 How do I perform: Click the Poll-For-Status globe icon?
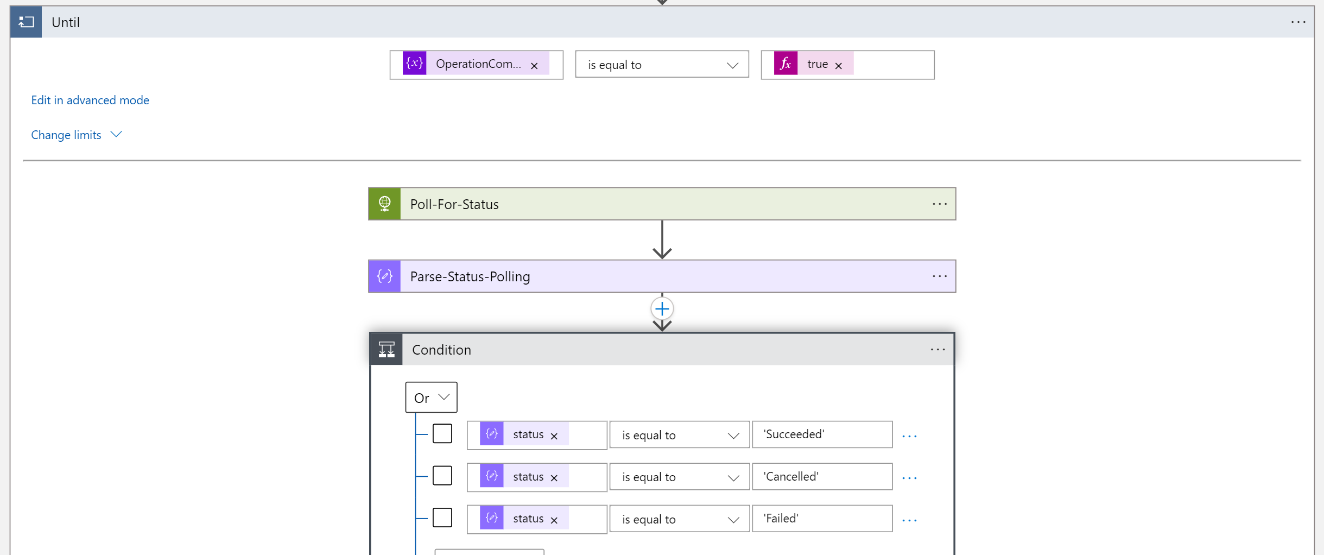click(384, 204)
